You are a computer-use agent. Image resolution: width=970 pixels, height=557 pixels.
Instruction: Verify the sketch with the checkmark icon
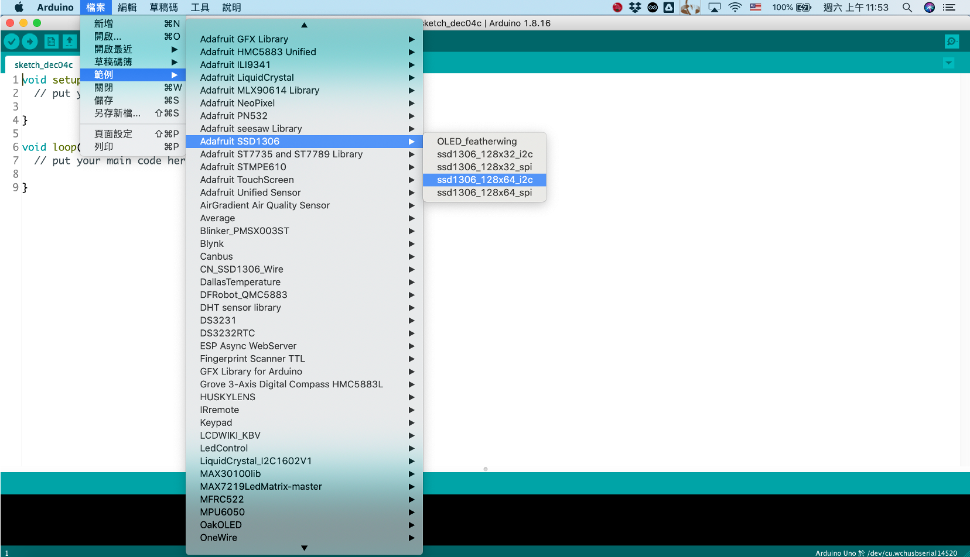12,41
